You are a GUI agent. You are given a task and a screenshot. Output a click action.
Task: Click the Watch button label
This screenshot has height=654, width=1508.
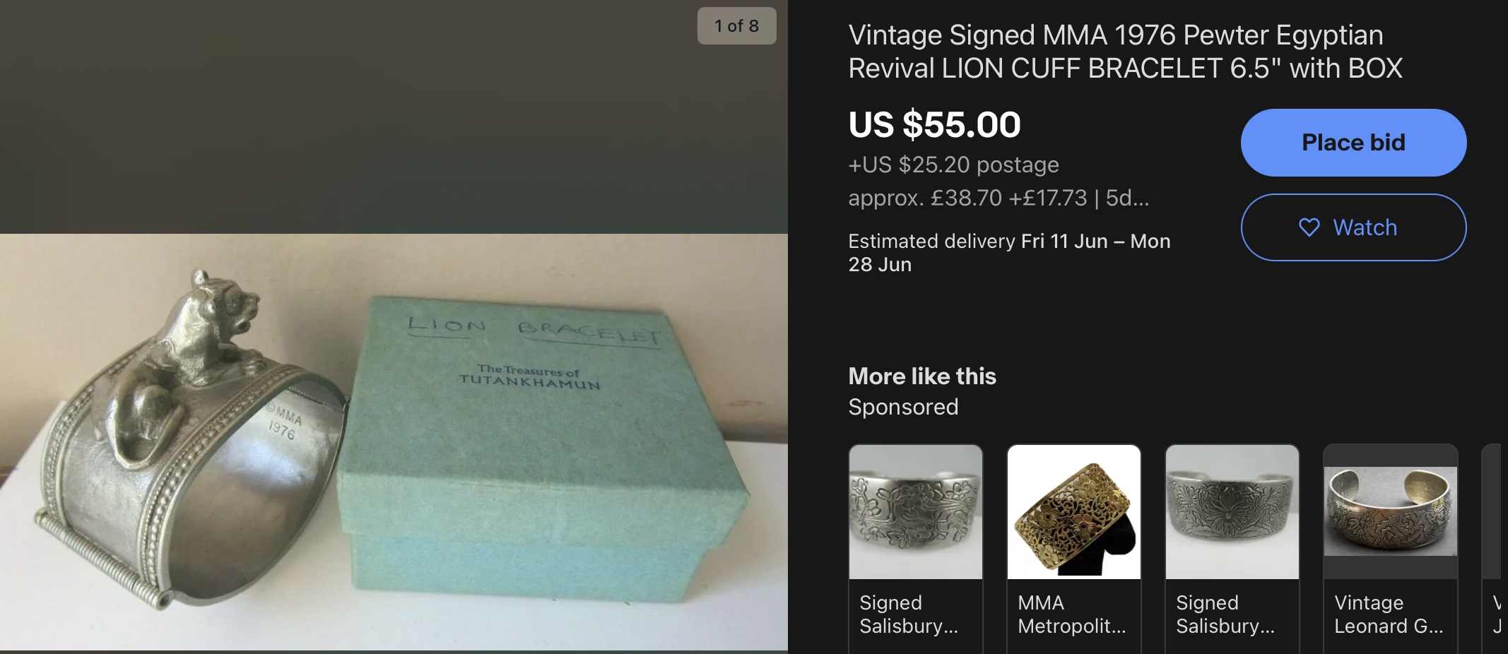pyautogui.click(x=1365, y=227)
